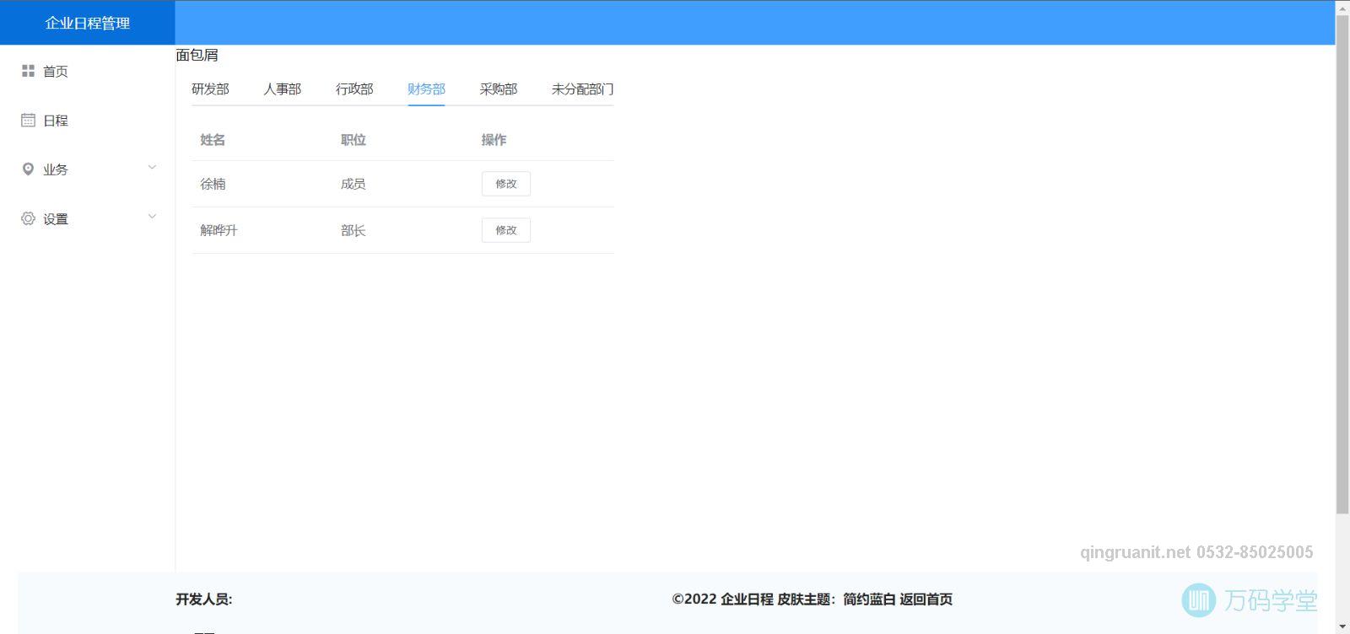
Task: Click the 职位 column header
Action: coord(354,140)
